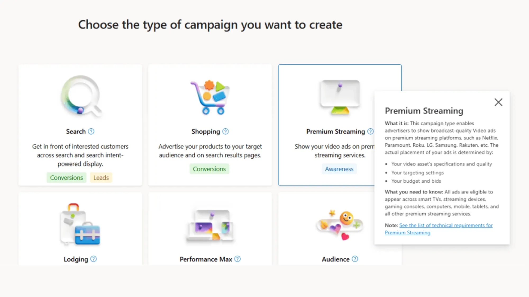Click the Conversions tag on the Shopping card
This screenshot has height=297, width=529.
209,169
